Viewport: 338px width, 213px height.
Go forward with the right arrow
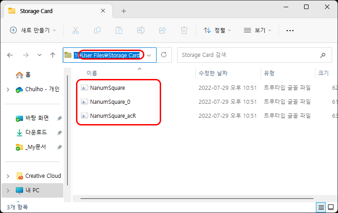(26, 55)
